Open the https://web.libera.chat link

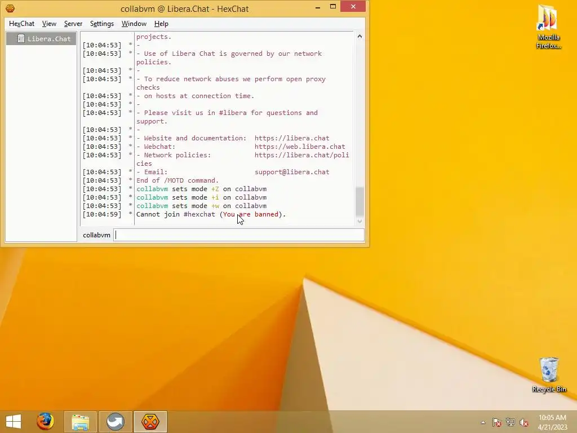click(300, 147)
